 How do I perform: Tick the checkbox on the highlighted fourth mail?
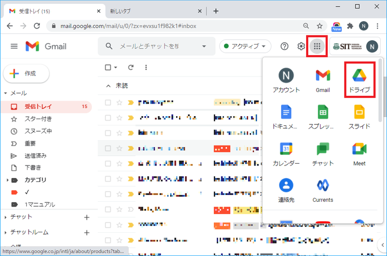pos(108,149)
